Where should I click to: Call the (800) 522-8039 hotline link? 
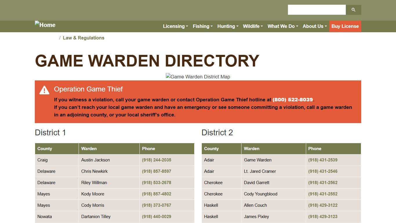click(x=293, y=100)
